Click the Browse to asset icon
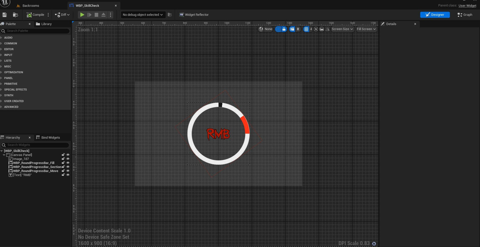Viewport: 480px width, 247px height. tap(15, 15)
